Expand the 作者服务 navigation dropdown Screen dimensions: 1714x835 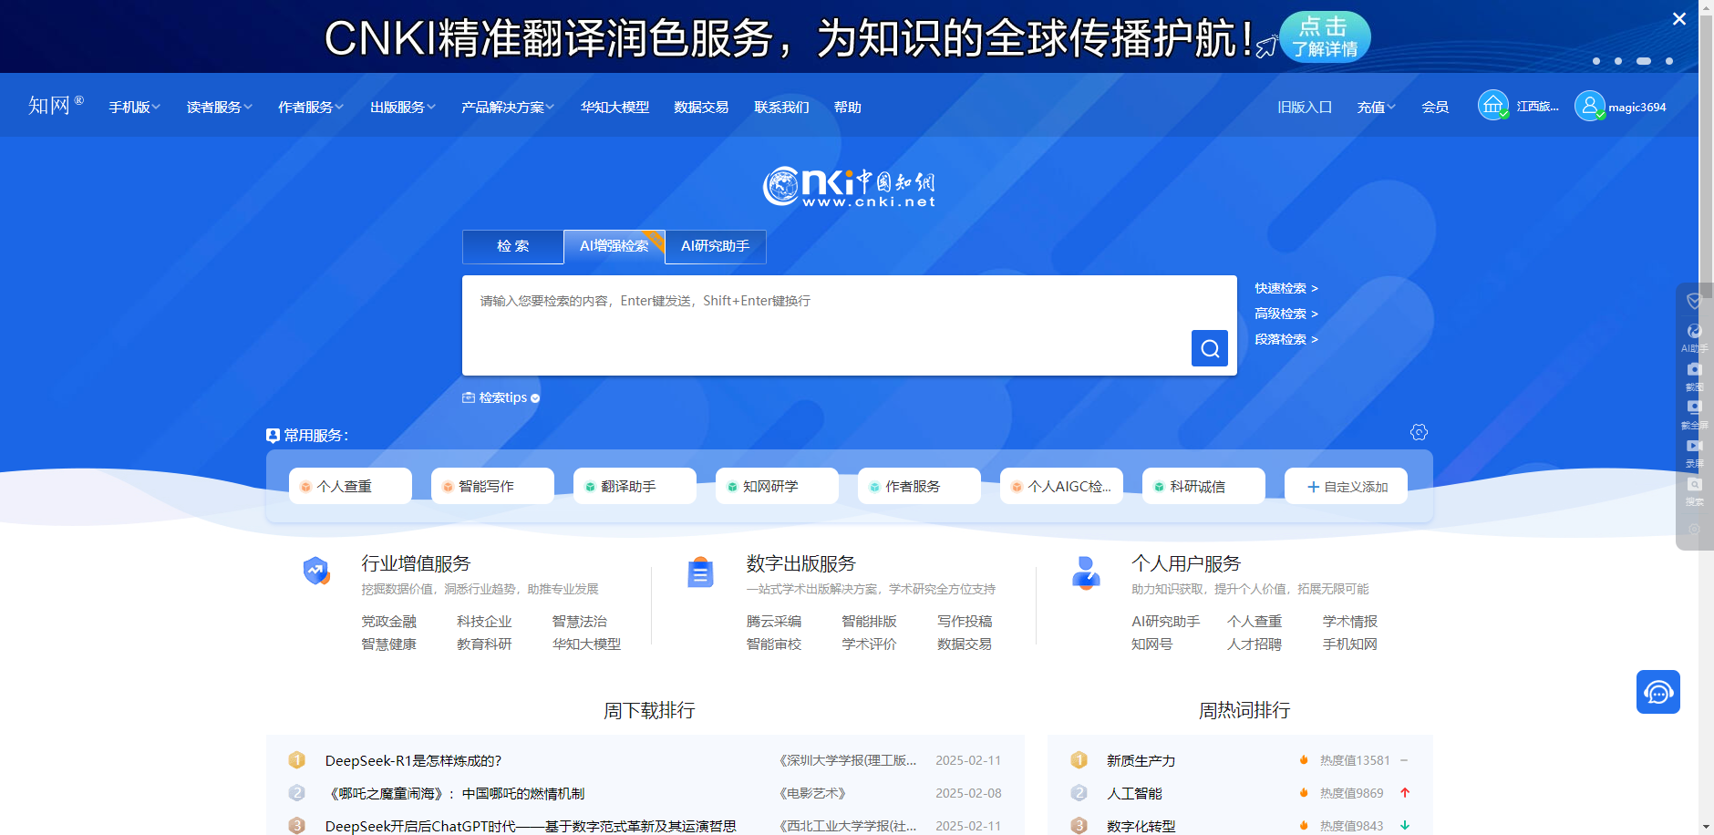[311, 107]
